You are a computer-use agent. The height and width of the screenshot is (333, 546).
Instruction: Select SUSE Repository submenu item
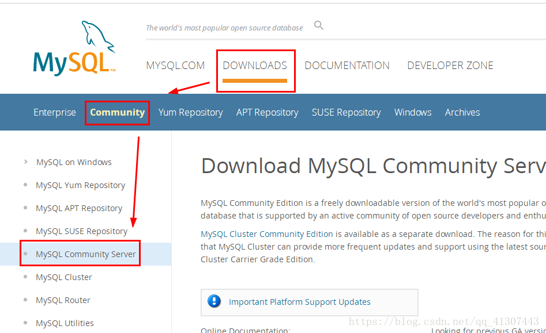(x=346, y=112)
